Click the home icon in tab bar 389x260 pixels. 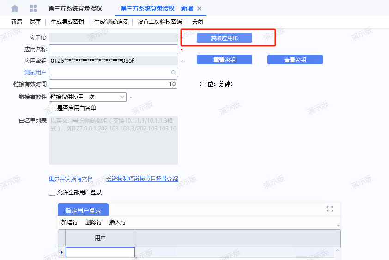[15, 8]
